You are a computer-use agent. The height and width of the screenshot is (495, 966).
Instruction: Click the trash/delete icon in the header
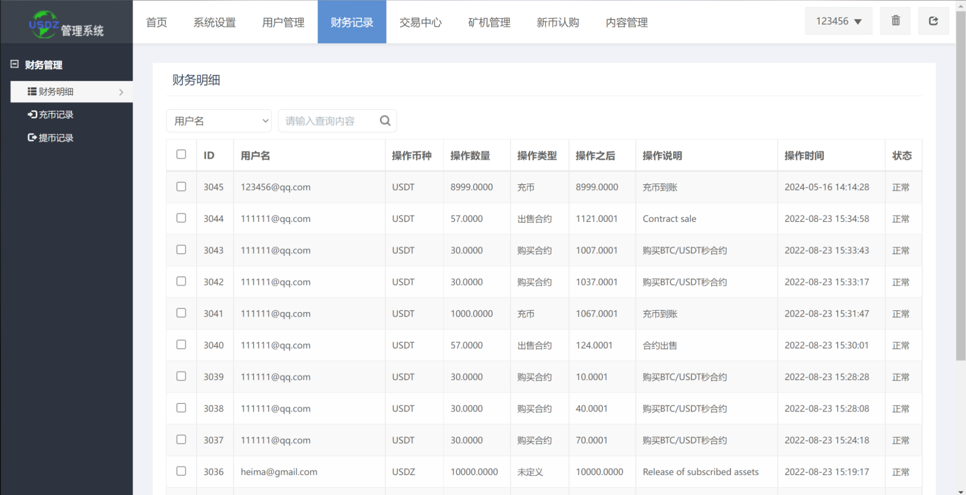tap(895, 21)
